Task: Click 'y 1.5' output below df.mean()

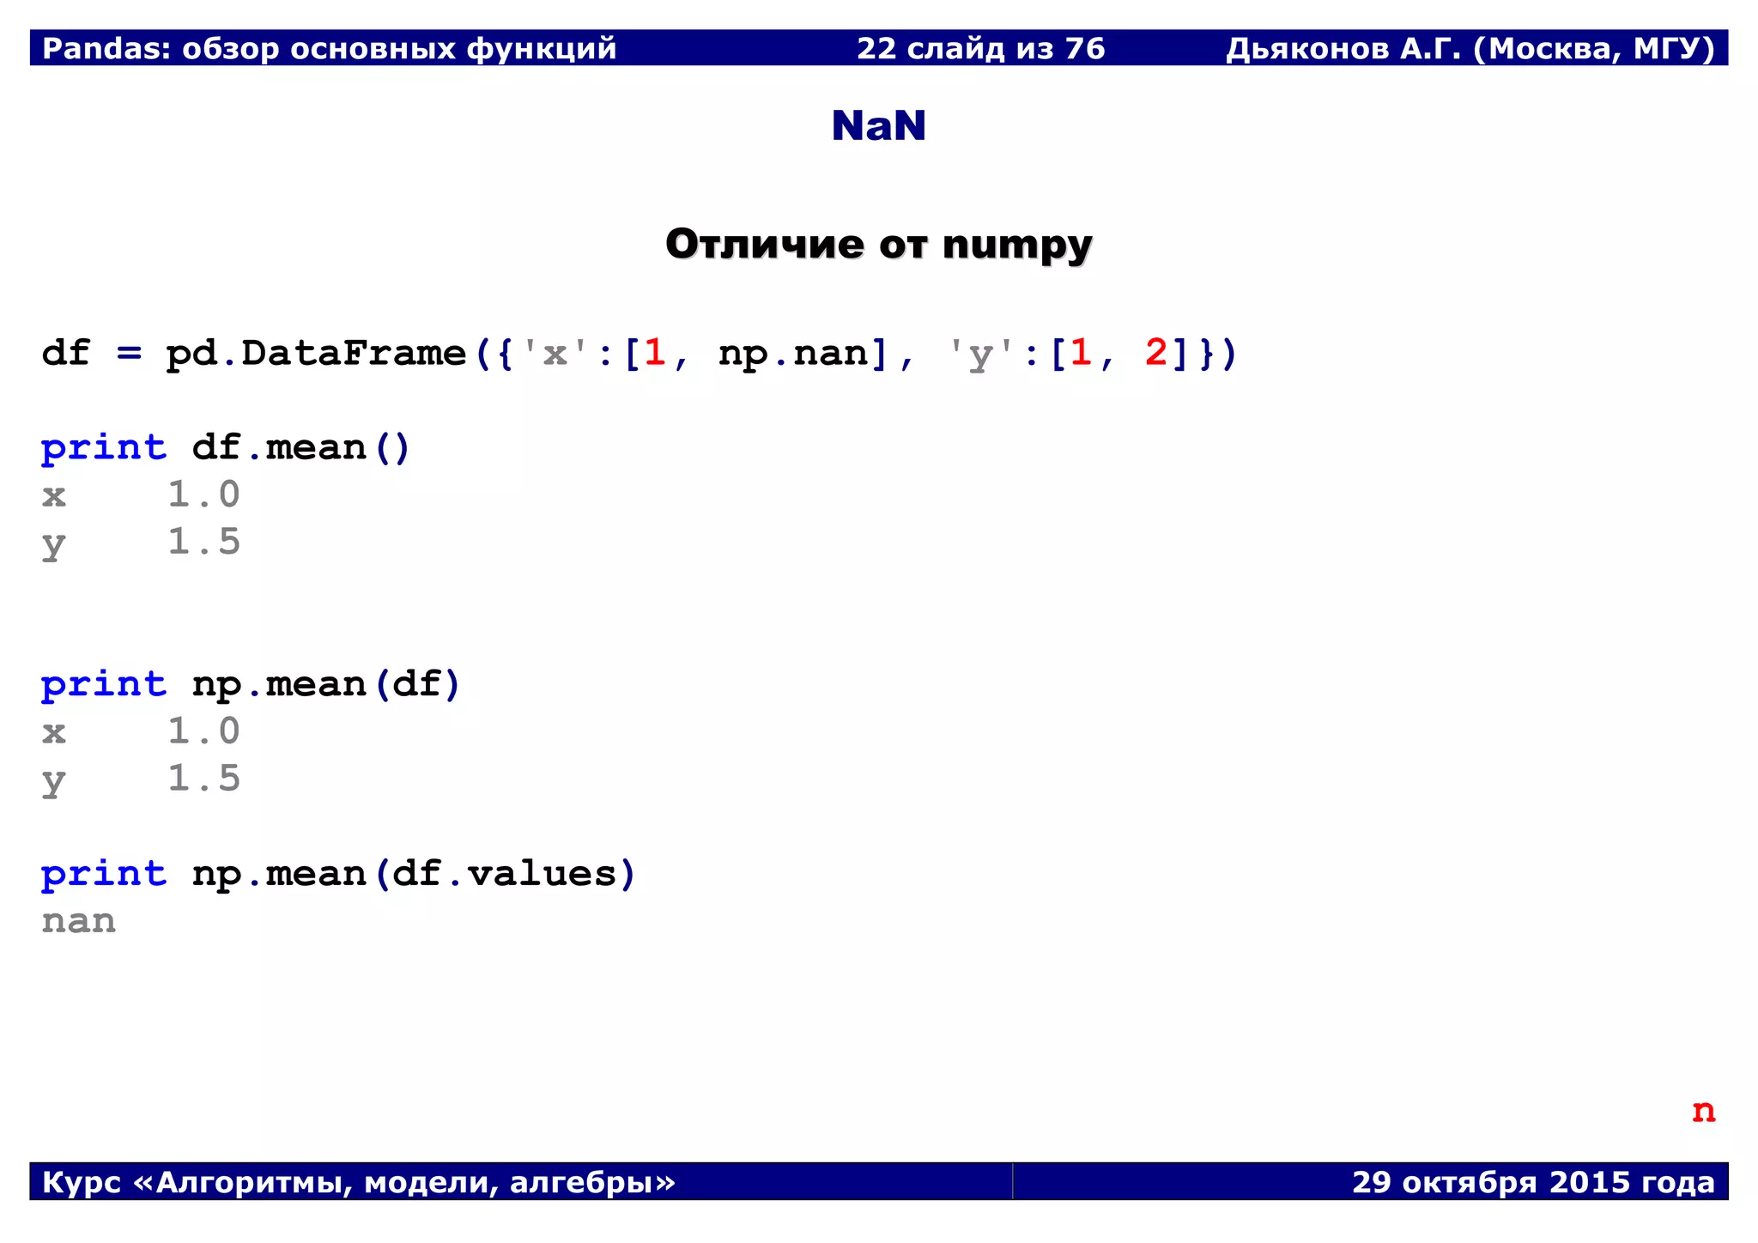Action: coord(142,543)
